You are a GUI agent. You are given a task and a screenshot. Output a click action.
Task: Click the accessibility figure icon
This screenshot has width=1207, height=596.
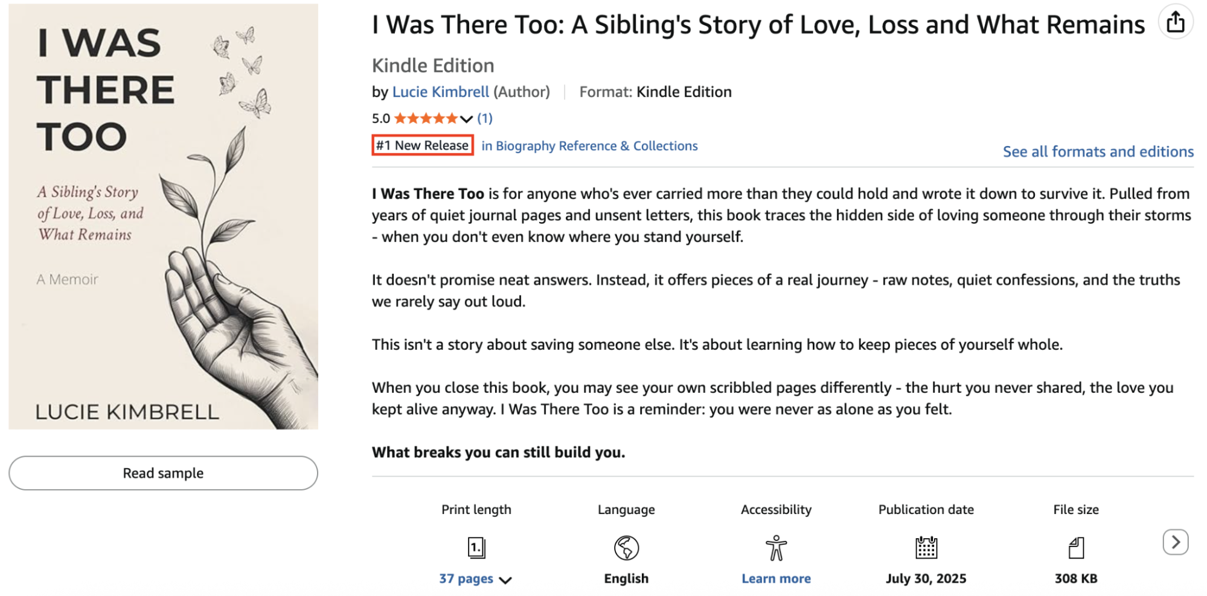coord(776,548)
